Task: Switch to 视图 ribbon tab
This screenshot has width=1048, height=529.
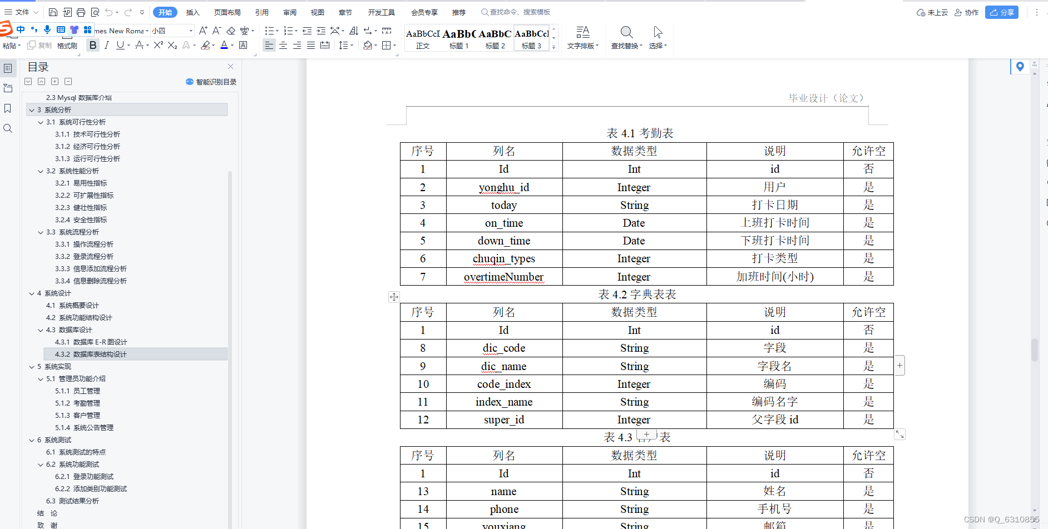Action: pos(318,12)
